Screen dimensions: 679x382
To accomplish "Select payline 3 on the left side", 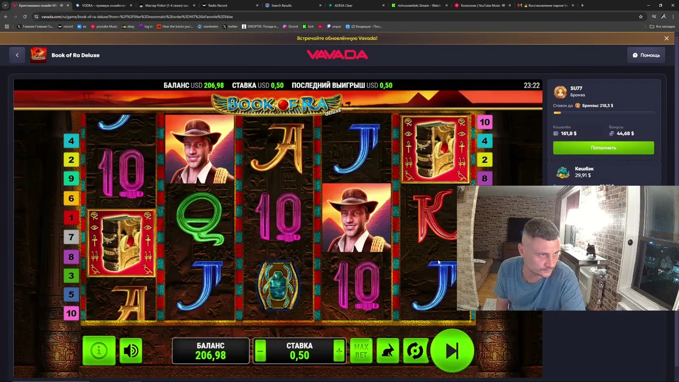I will [x=71, y=275].
